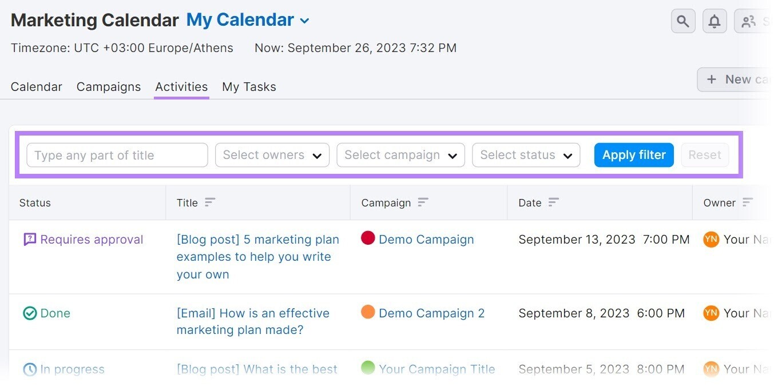Image resolution: width=778 pixels, height=386 pixels.
Task: Open the Select owners dropdown
Action: click(272, 155)
